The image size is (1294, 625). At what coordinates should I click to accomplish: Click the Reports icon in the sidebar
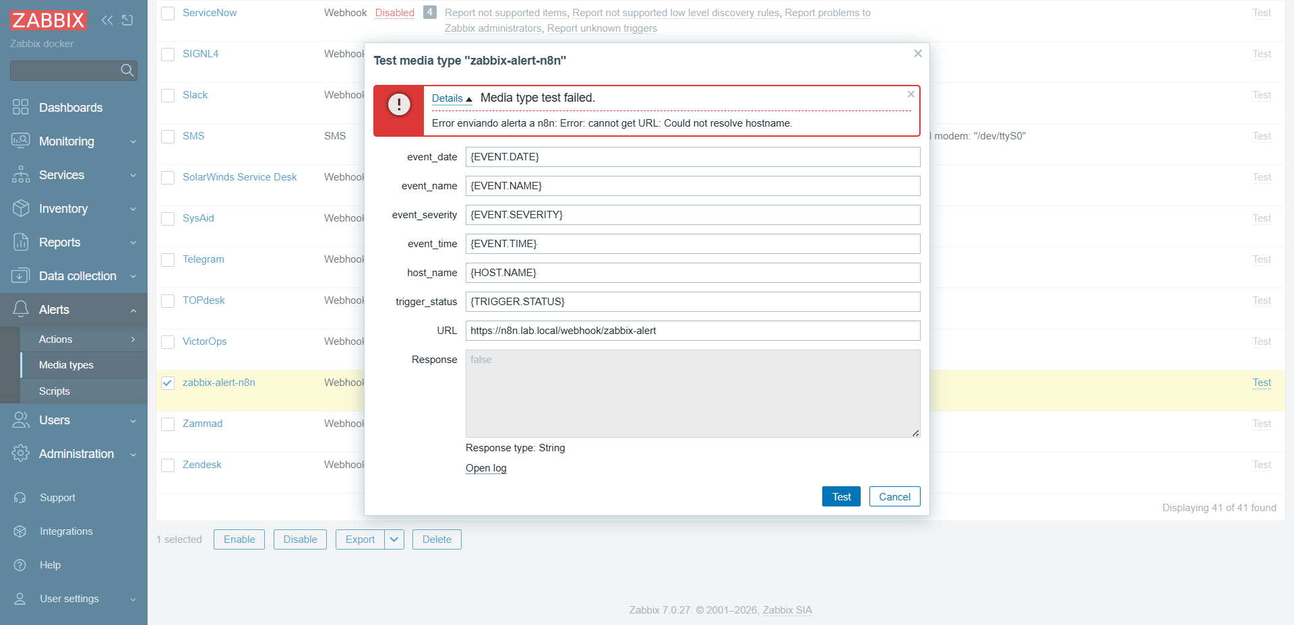21,242
